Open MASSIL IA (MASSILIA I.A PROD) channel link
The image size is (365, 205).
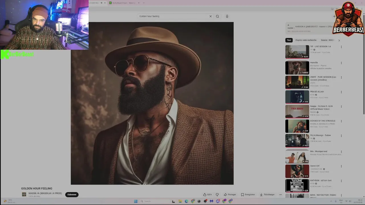(x=45, y=193)
